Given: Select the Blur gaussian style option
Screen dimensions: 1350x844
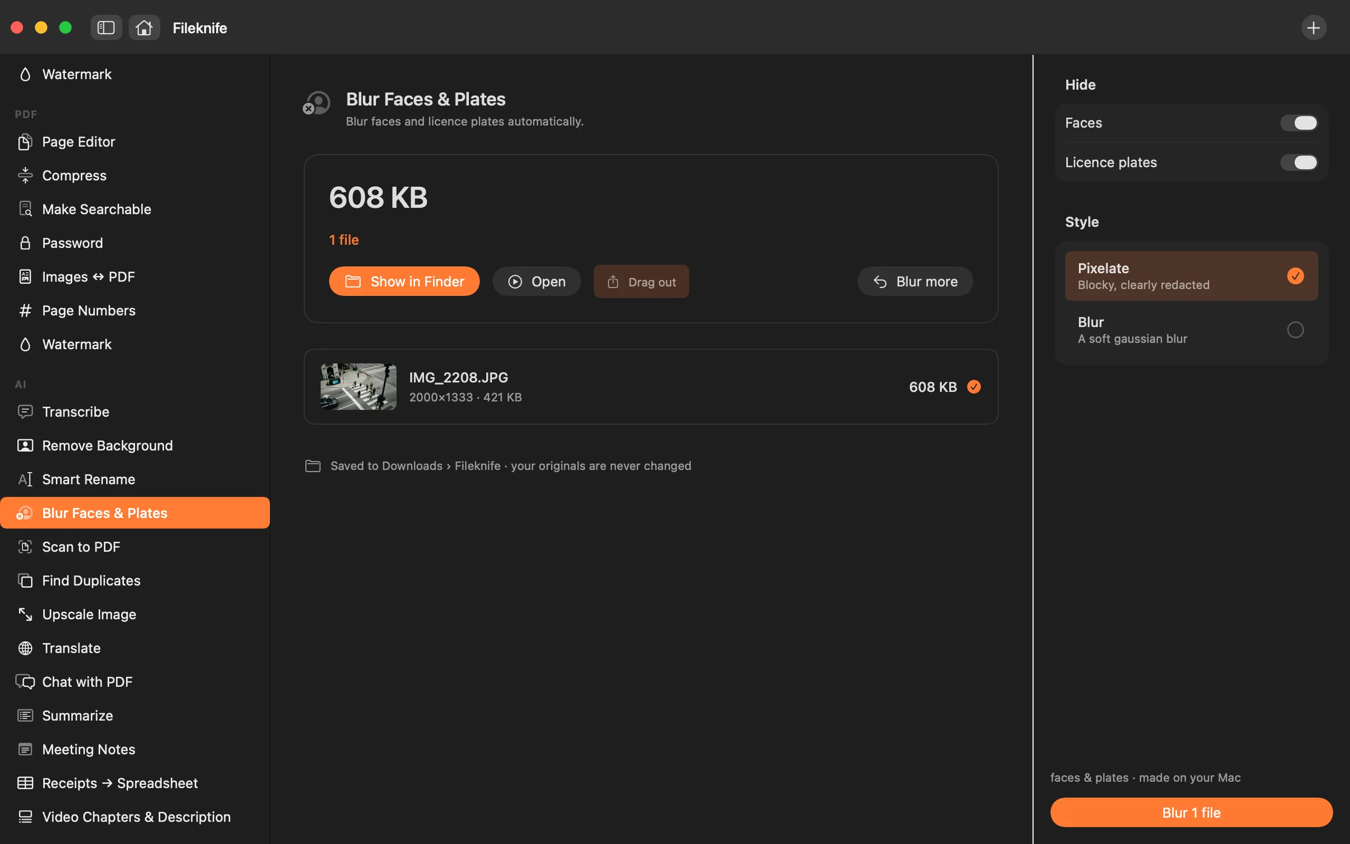Looking at the screenshot, I should 1191,330.
